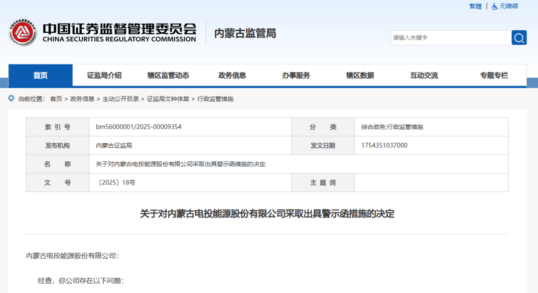
Task: Click the wheelchair accessibility icon
Action: click(495, 6)
